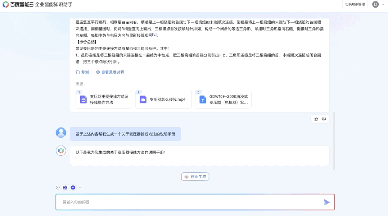388x216 pixels.
Task: Click the chat scrollbar
Action: pos(334,141)
